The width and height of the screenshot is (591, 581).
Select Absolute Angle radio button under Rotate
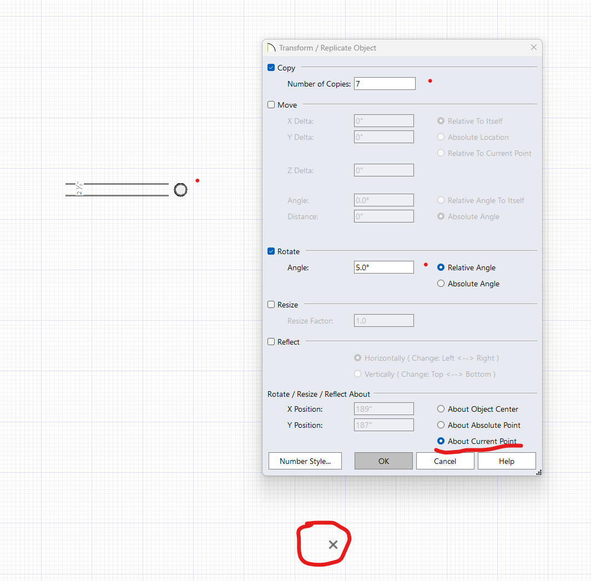tap(441, 284)
